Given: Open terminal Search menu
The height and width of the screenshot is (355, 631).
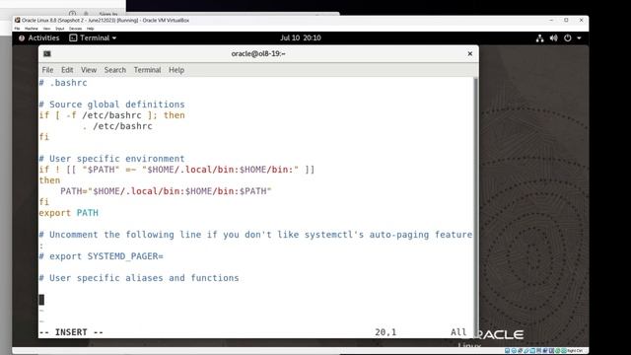Looking at the screenshot, I should point(115,70).
